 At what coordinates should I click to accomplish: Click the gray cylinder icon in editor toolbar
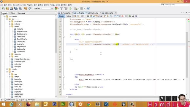click(x=136, y=16)
